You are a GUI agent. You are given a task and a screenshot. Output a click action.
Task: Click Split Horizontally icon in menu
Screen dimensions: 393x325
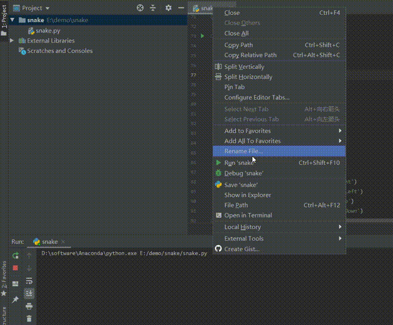click(219, 76)
